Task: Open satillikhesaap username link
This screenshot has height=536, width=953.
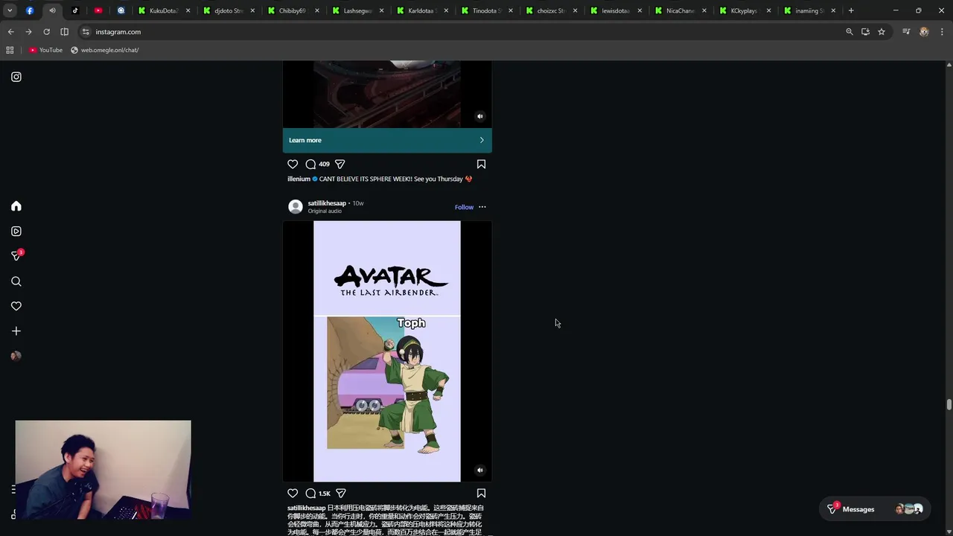Action: tap(327, 203)
